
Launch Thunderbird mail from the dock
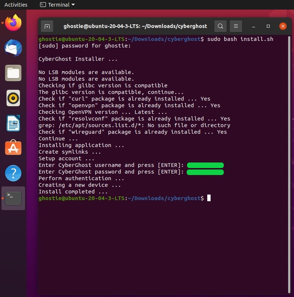tap(13, 48)
